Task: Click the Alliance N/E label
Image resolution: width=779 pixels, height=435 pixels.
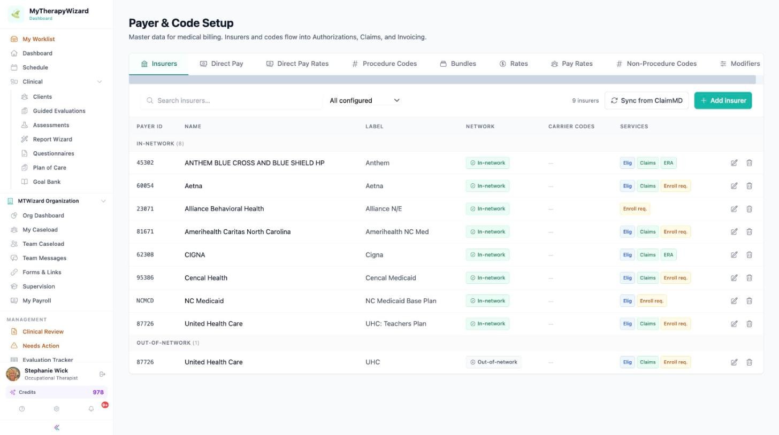Action: click(384, 209)
